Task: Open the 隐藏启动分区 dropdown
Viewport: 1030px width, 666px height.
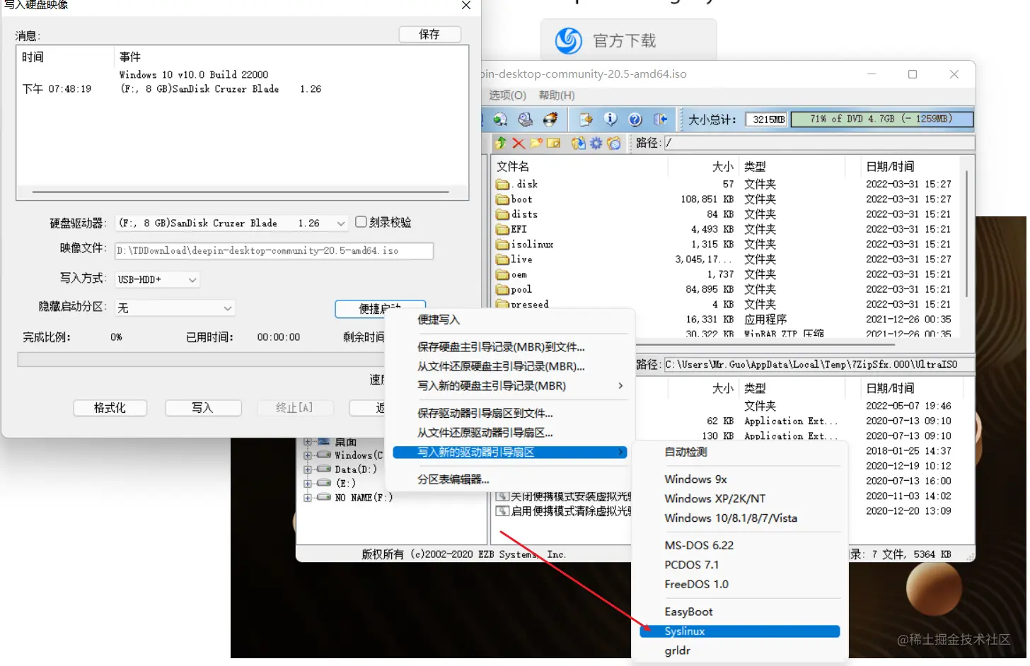Action: pyautogui.click(x=227, y=308)
